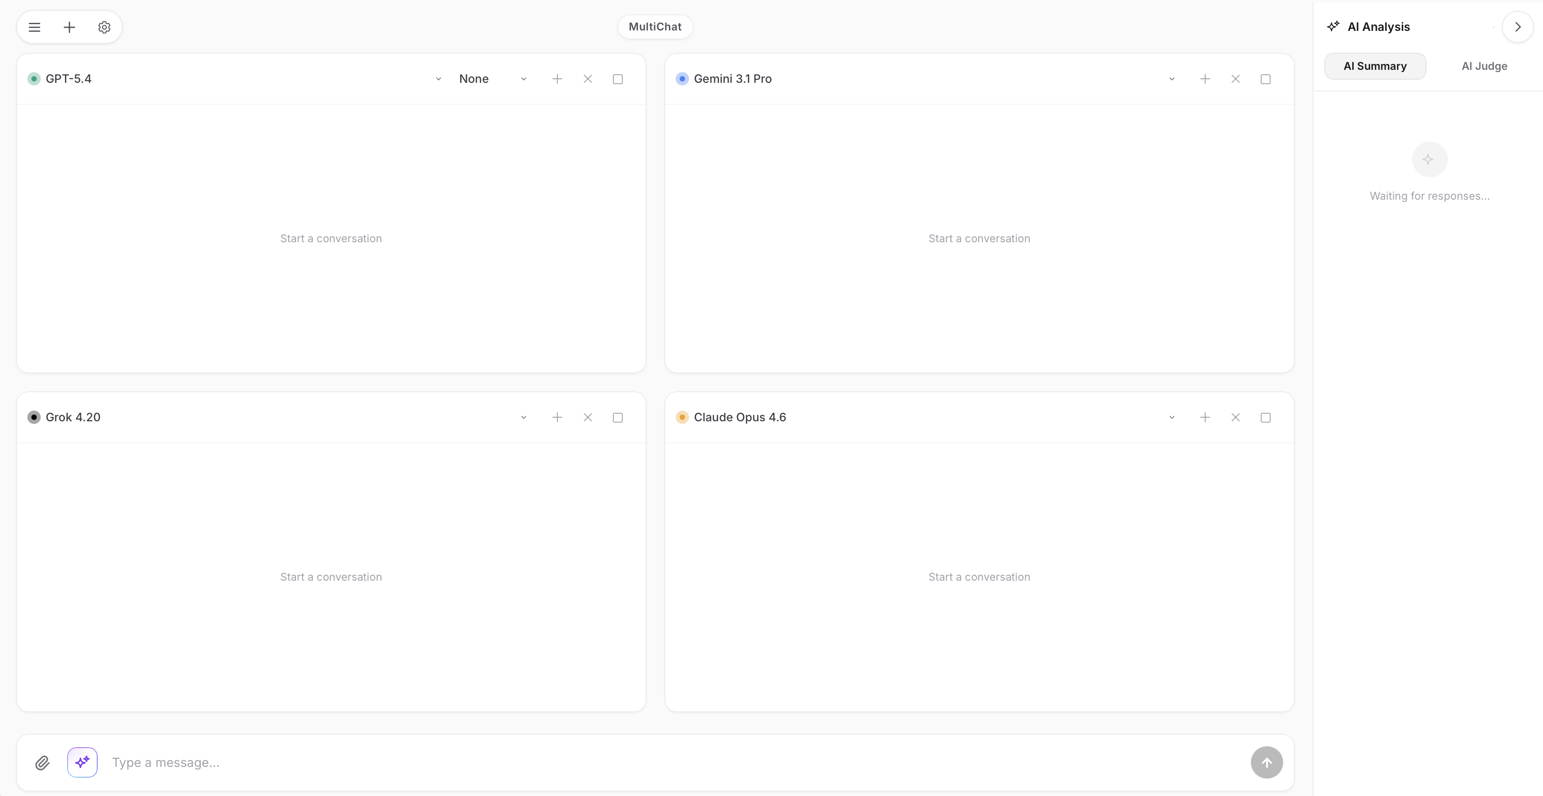
Task: Collapse the AI Analysis panel with arrow
Action: pyautogui.click(x=1517, y=27)
